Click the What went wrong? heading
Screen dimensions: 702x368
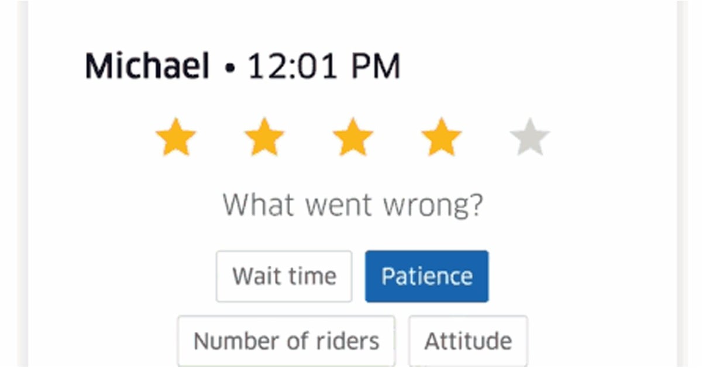tap(353, 205)
